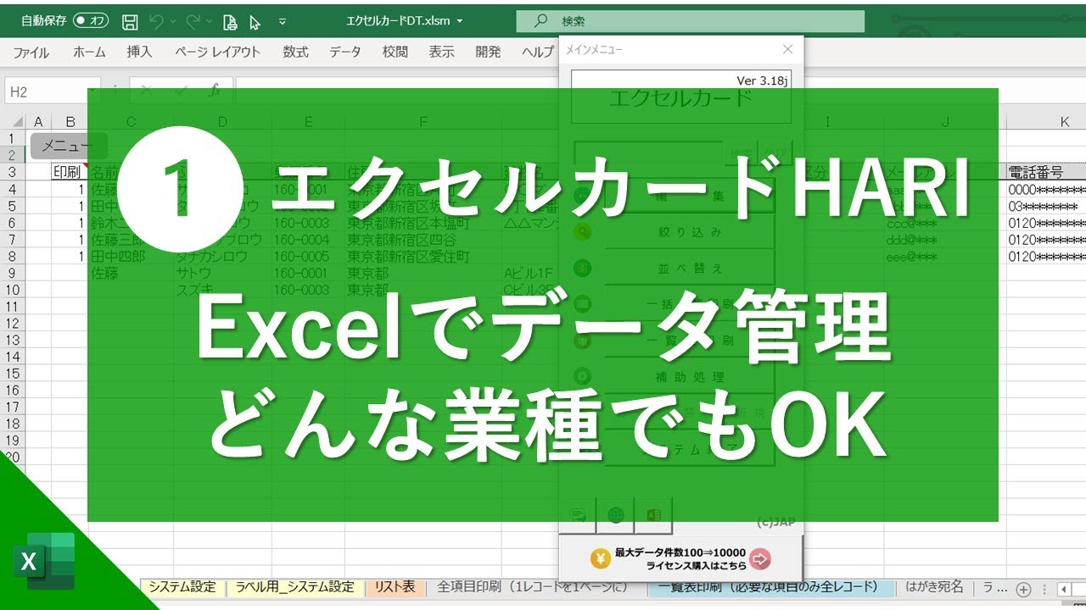Select row 12 header
This screenshot has height=610, width=1086.
point(13,323)
